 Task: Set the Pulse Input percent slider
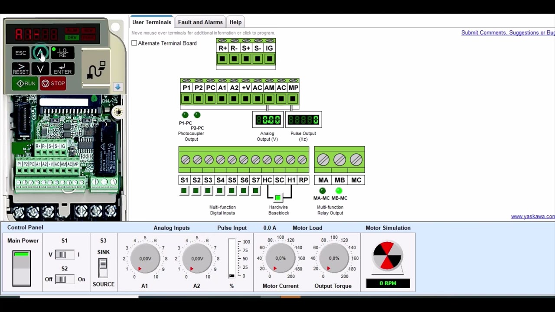coord(232,259)
